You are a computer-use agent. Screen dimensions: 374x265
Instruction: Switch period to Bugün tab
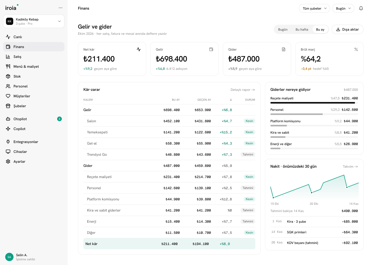point(283,29)
